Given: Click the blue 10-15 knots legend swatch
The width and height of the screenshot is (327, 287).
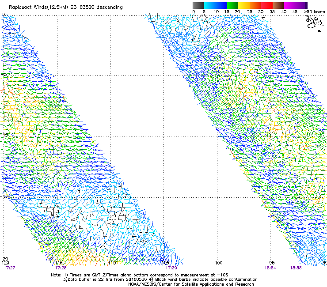Looking at the screenshot, I should pyautogui.click(x=221, y=5).
